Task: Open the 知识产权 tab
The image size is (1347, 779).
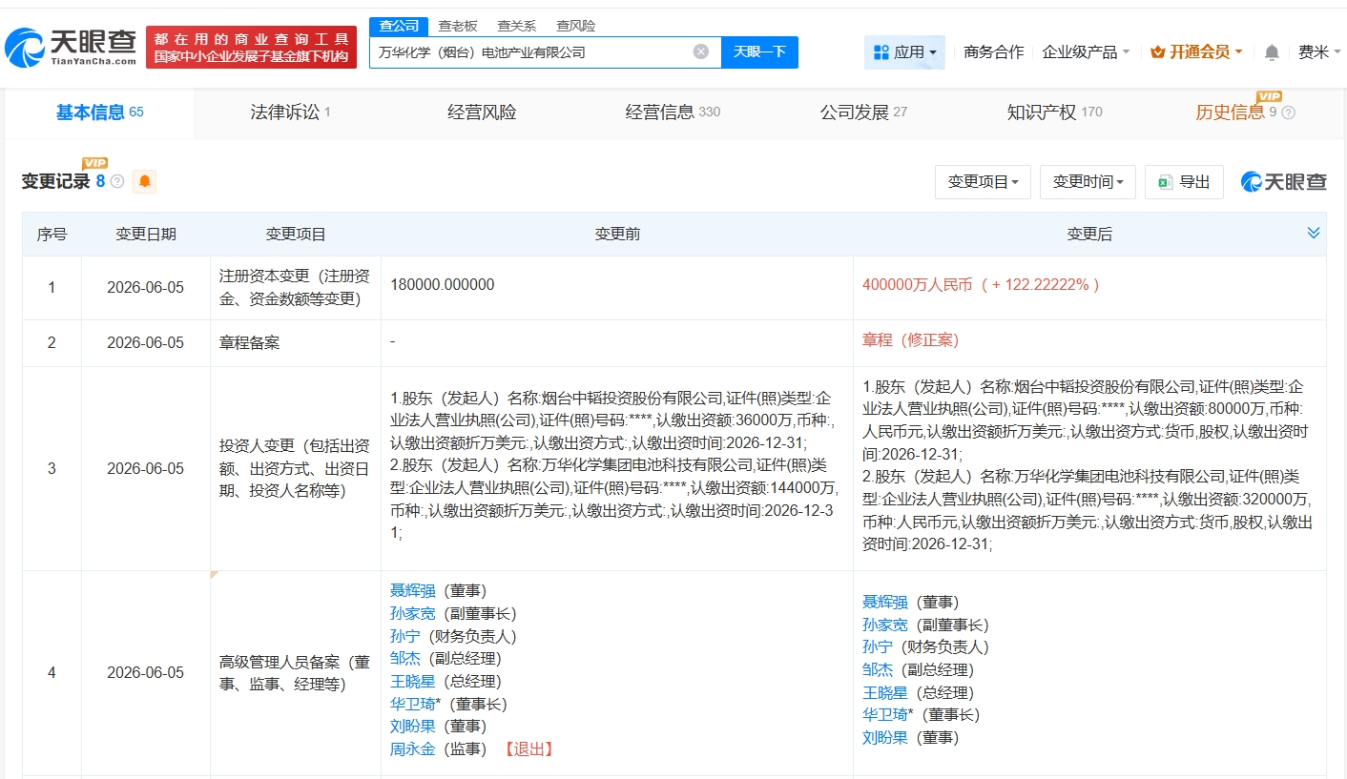Action: click(x=1054, y=113)
